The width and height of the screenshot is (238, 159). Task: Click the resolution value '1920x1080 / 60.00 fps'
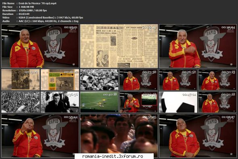point(33,10)
